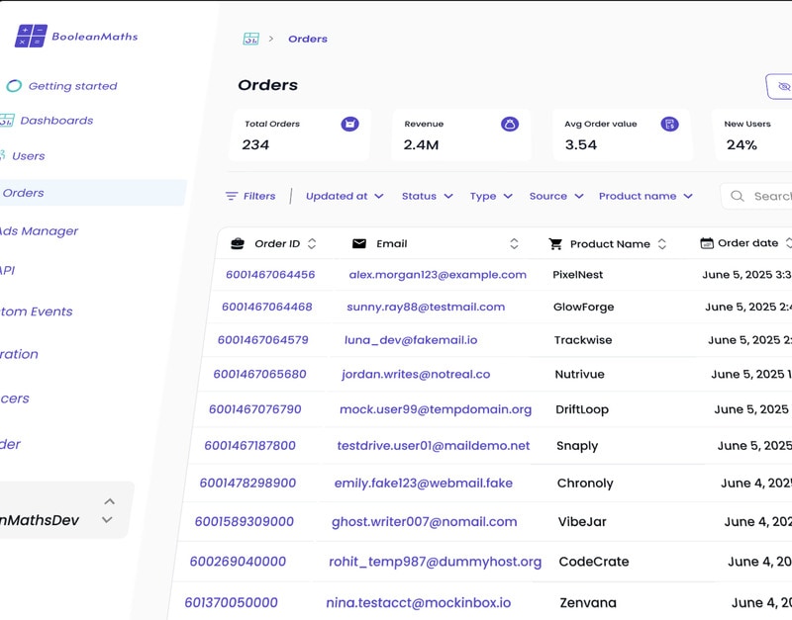Click the Getting started circle icon
Viewport: 792px width, 620px height.
click(14, 86)
